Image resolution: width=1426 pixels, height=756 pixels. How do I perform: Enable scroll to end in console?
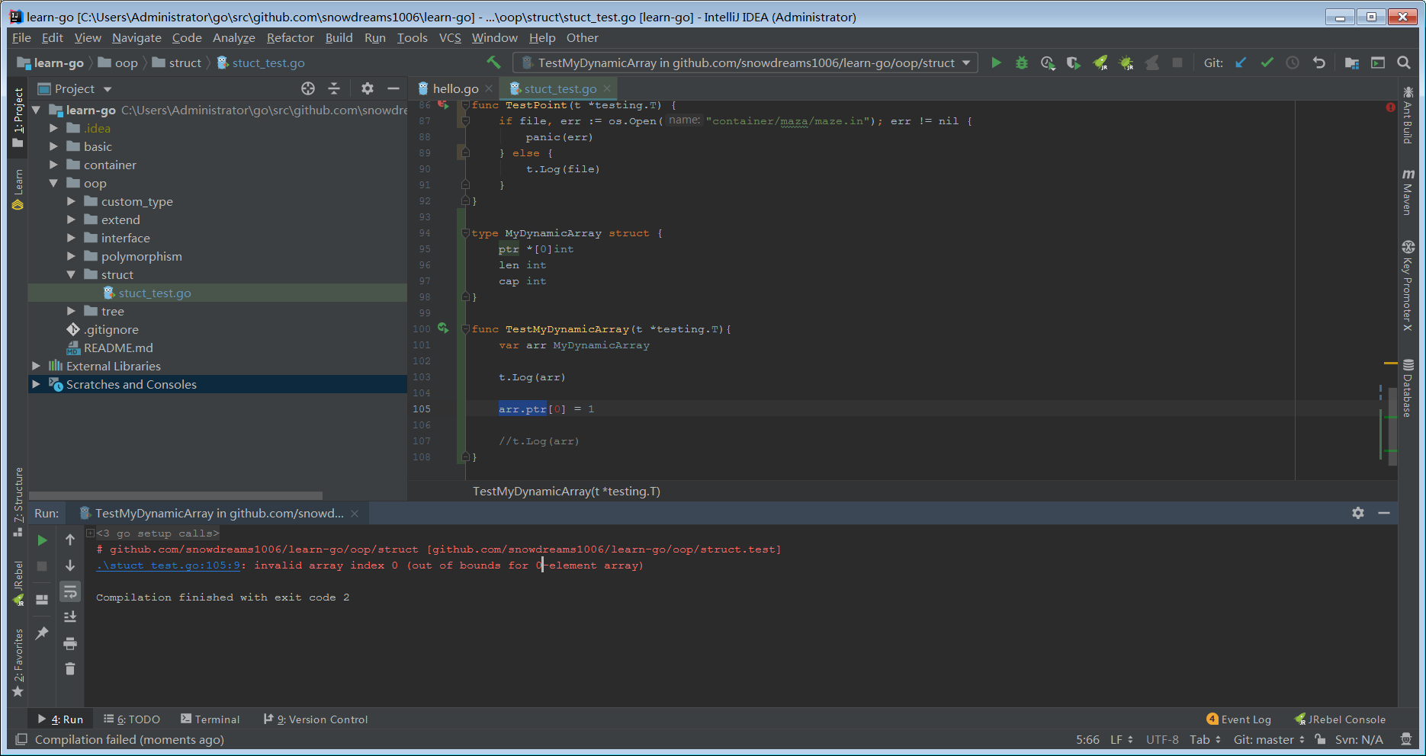(70, 616)
